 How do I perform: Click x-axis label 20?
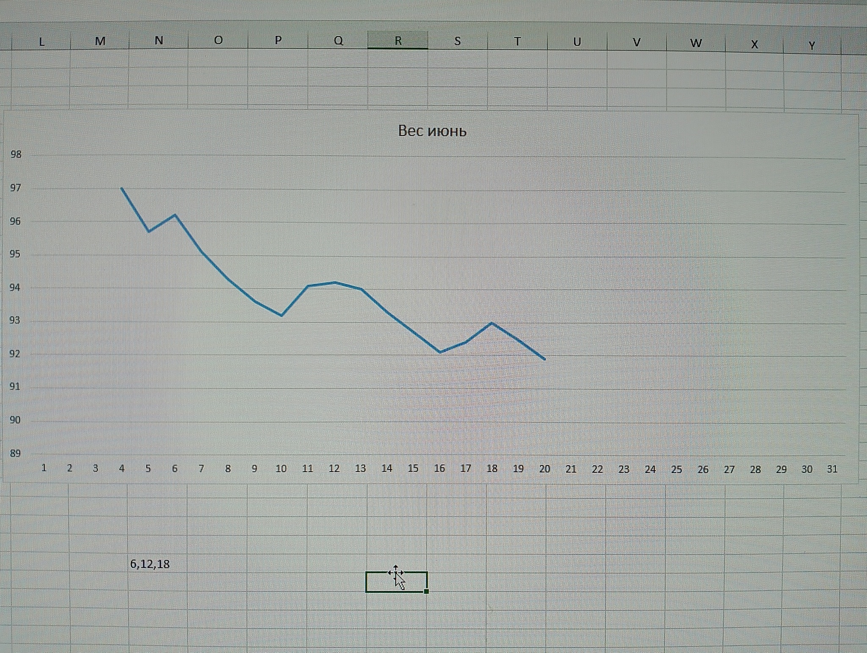[x=545, y=469]
